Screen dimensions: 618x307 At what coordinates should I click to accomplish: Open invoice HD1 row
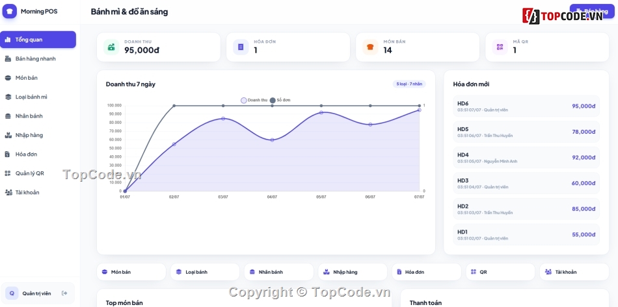click(526, 235)
